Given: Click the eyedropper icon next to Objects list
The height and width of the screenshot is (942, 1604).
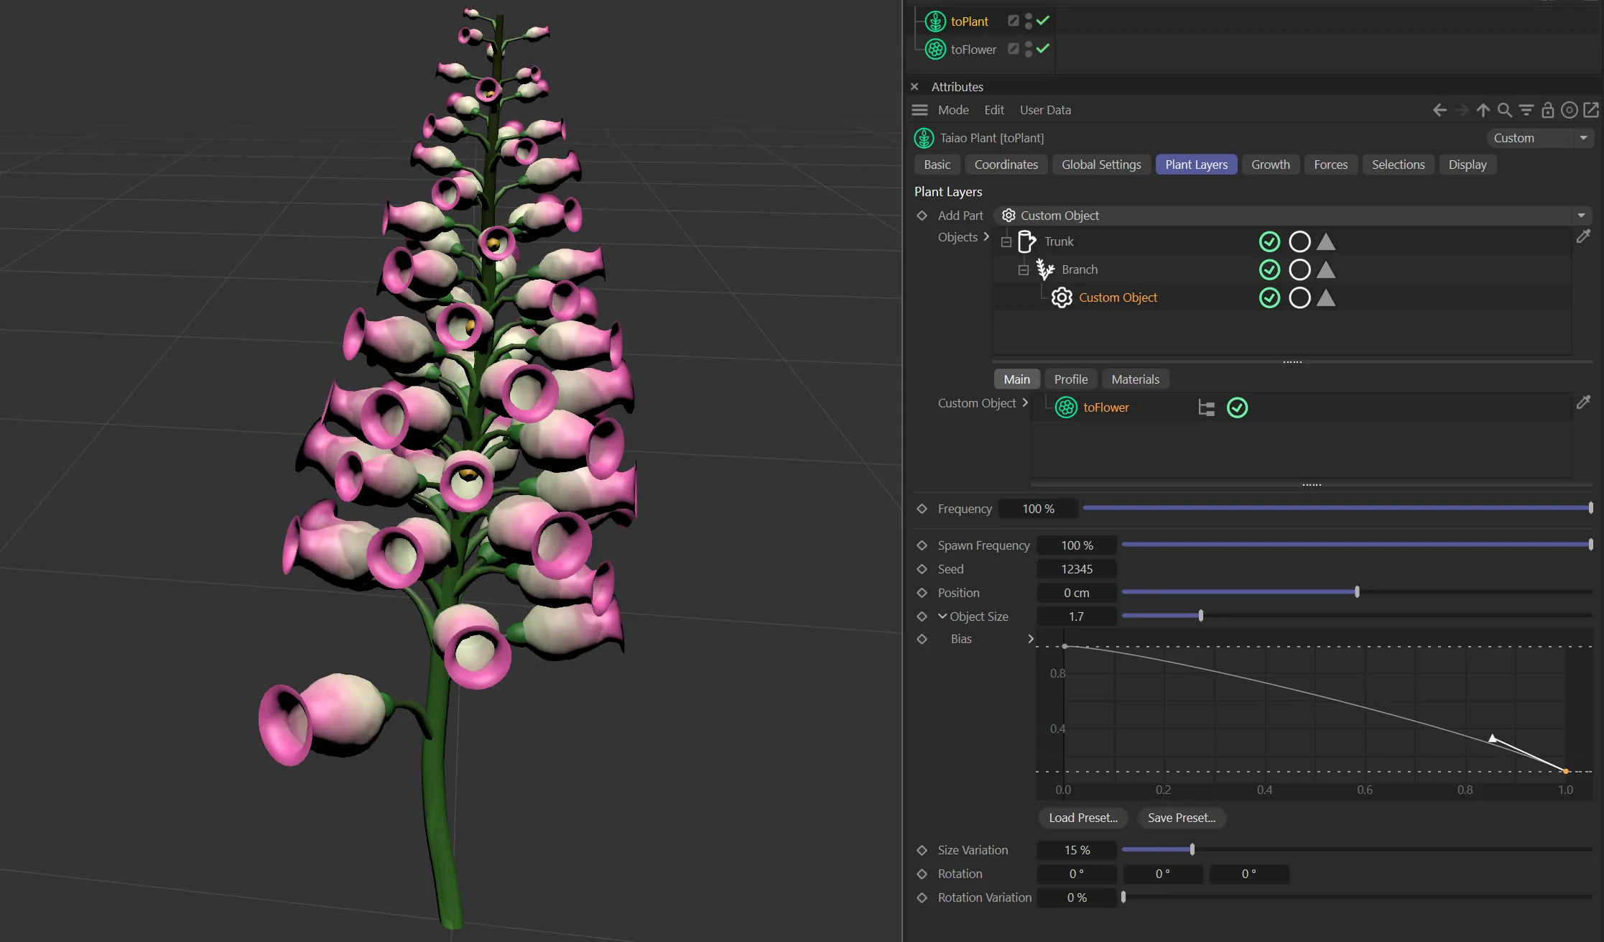Looking at the screenshot, I should (1583, 236).
